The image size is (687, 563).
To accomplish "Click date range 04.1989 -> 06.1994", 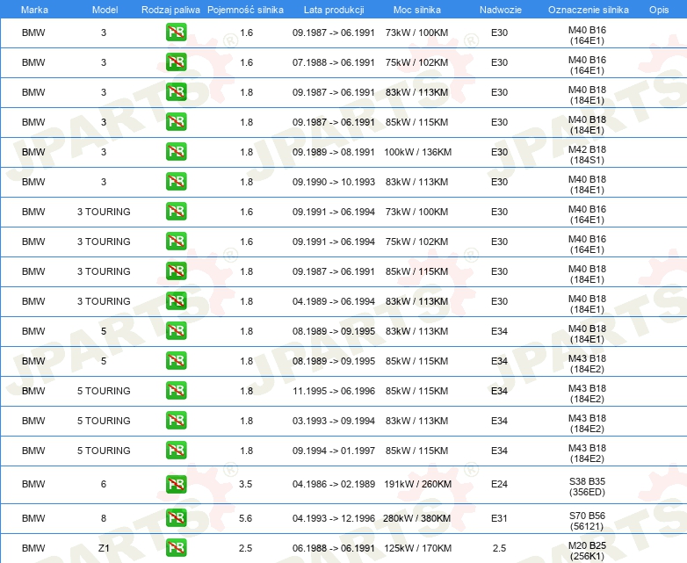I will click(334, 301).
